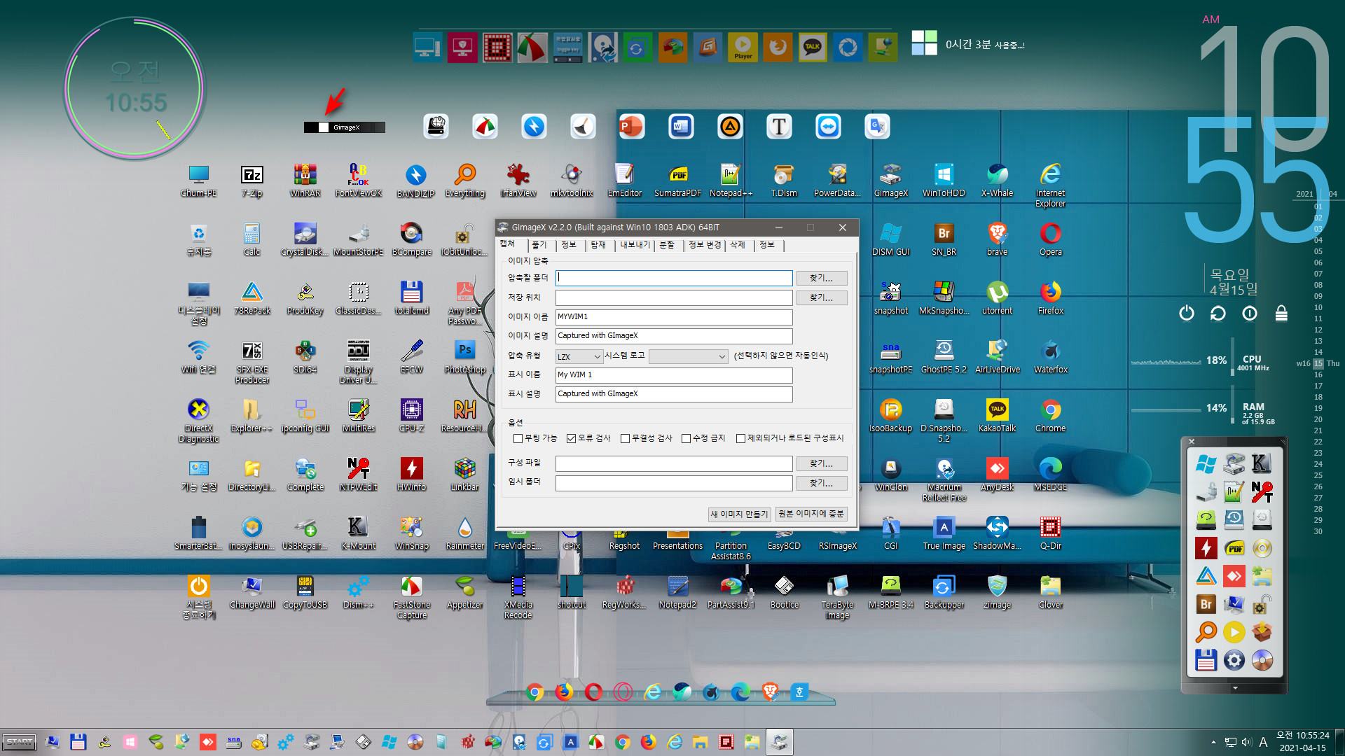
Task: Launch AnyDesk from the desktop
Action: pos(997,475)
